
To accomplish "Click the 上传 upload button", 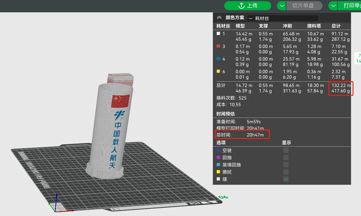I will (x=248, y=6).
